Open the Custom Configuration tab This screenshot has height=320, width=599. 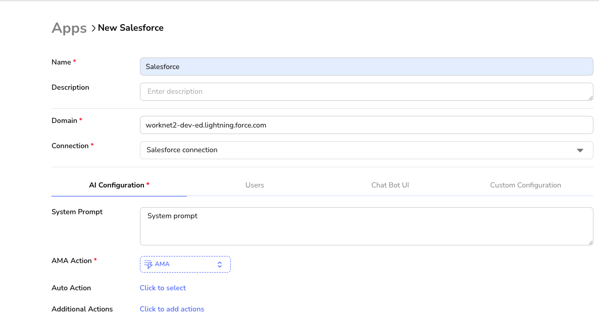click(x=525, y=185)
